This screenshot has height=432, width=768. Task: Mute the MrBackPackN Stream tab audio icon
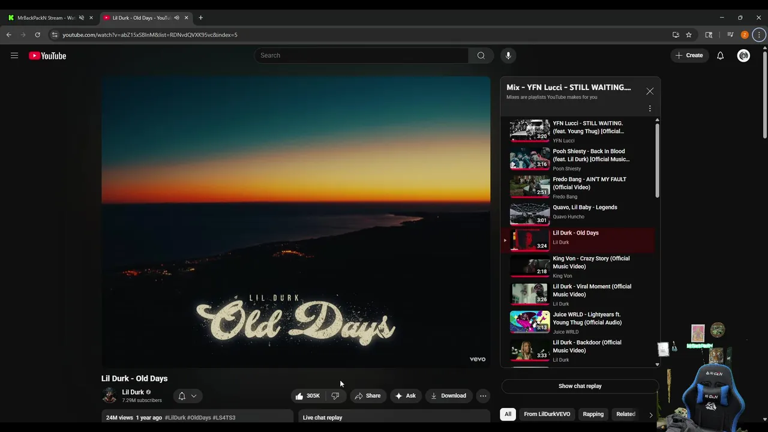point(82,17)
